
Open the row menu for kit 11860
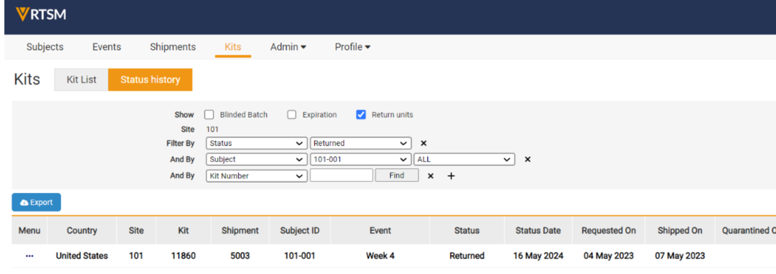coord(30,256)
